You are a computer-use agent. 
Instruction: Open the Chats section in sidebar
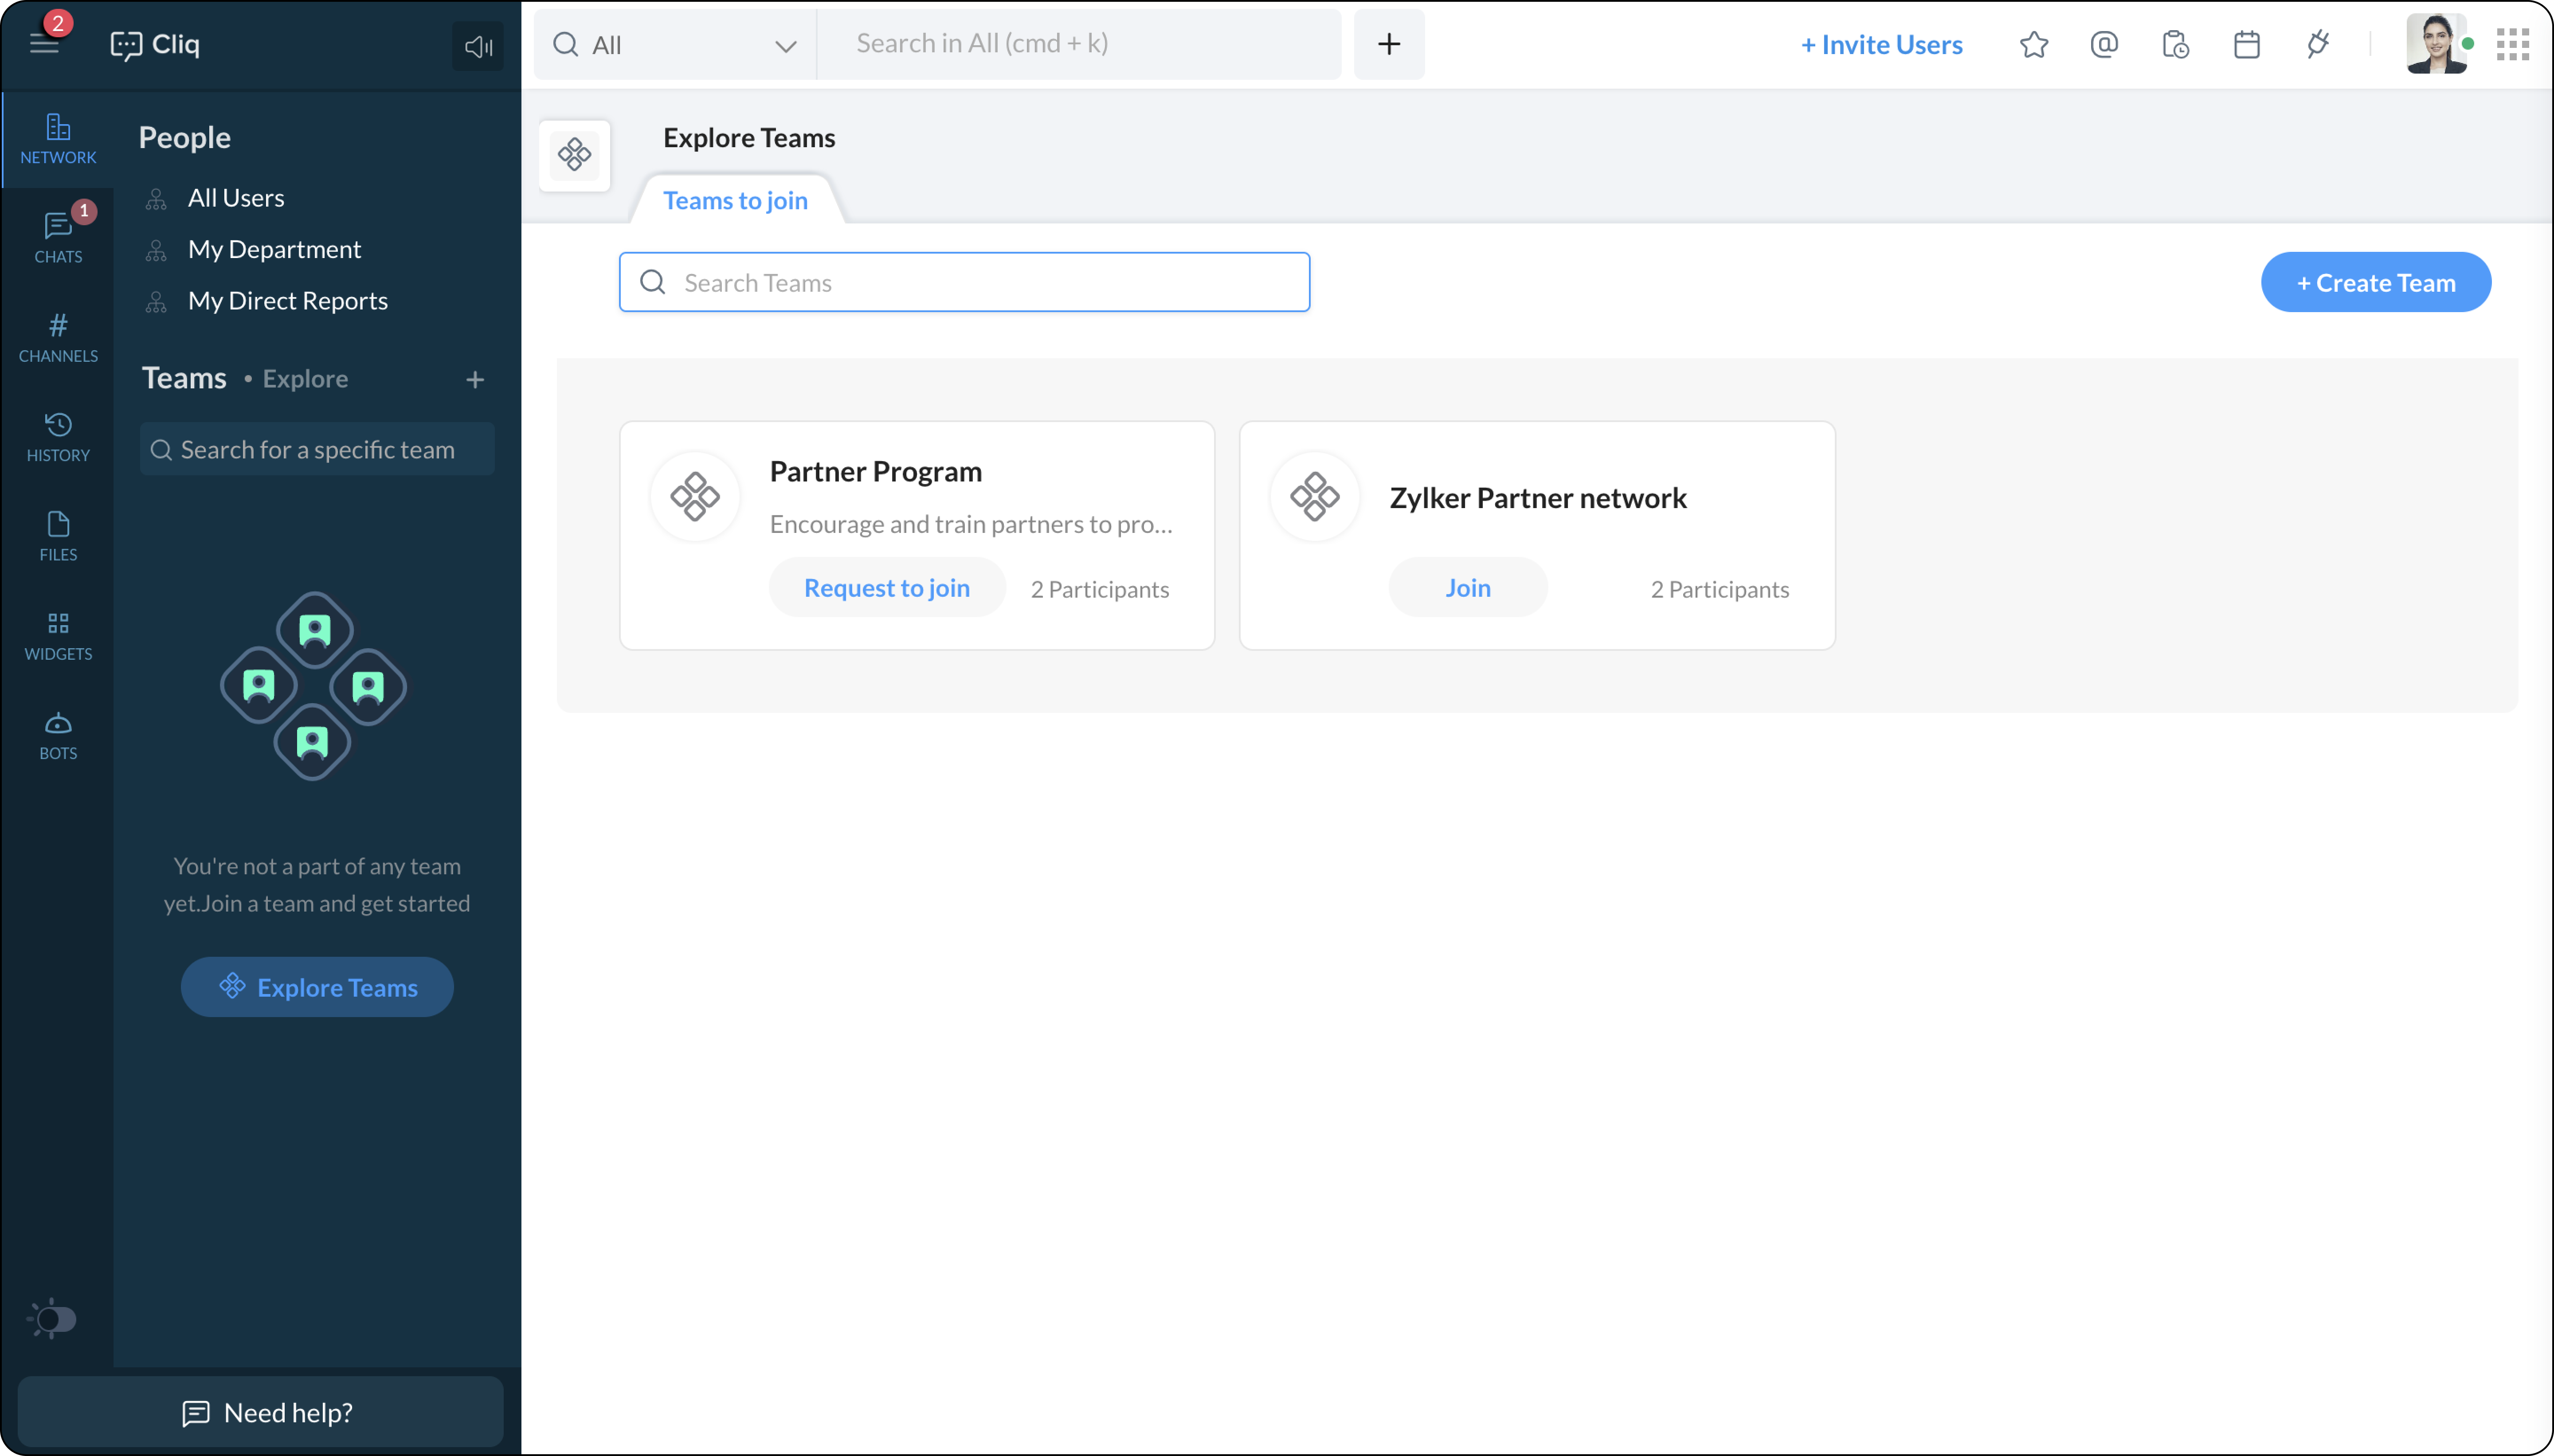point(58,238)
